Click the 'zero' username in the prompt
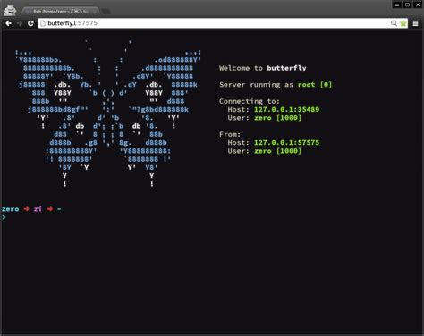Image resolution: width=424 pixels, height=336 pixels. click(10, 209)
